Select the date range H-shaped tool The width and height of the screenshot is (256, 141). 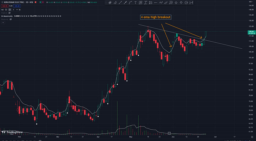[191, 2]
